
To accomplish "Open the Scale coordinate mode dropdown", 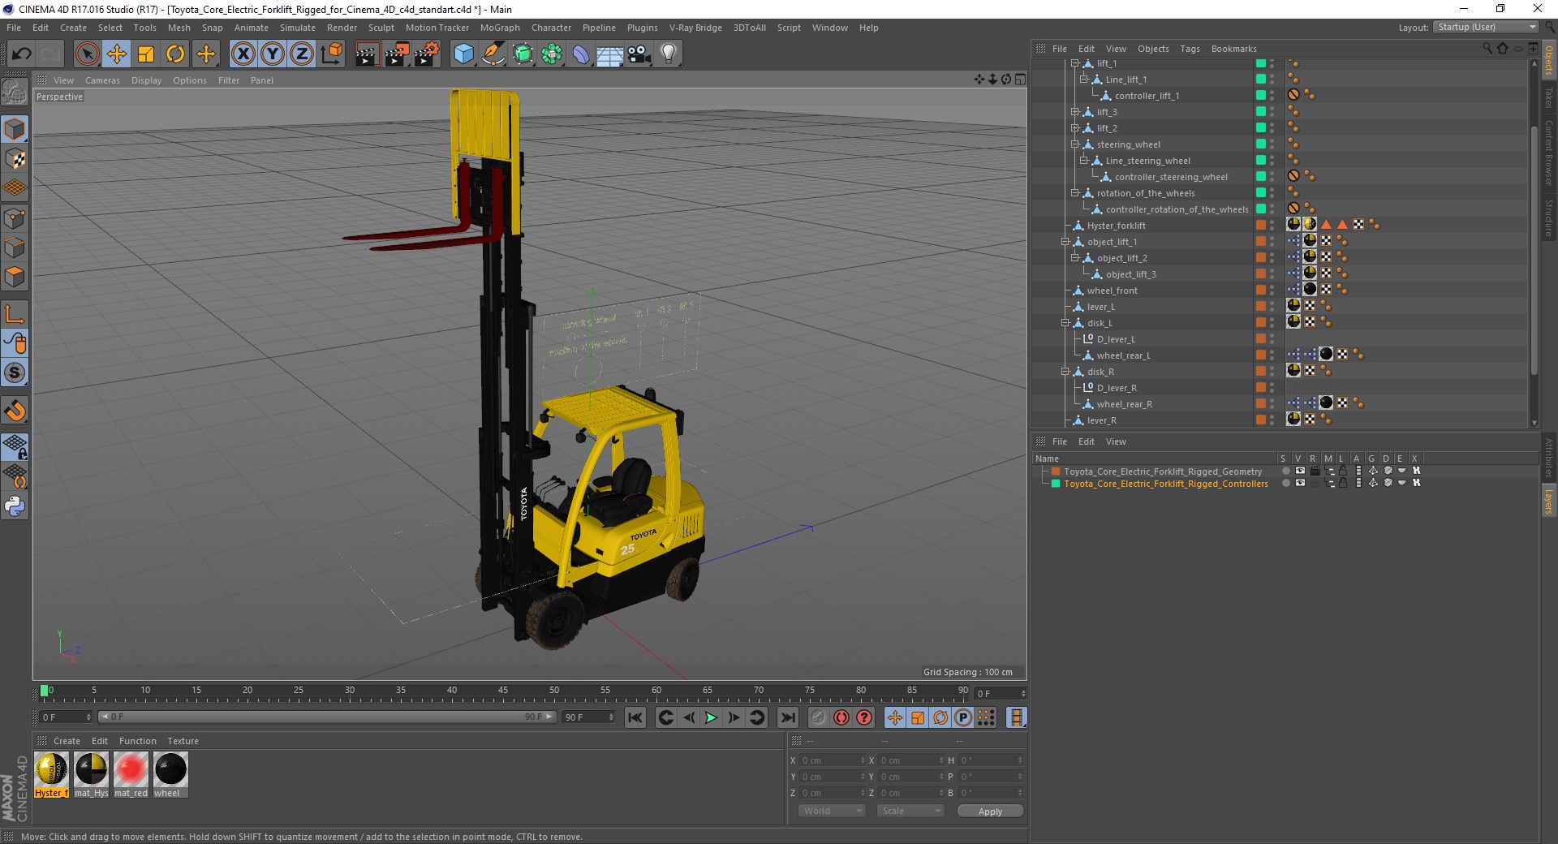I will coord(910,811).
